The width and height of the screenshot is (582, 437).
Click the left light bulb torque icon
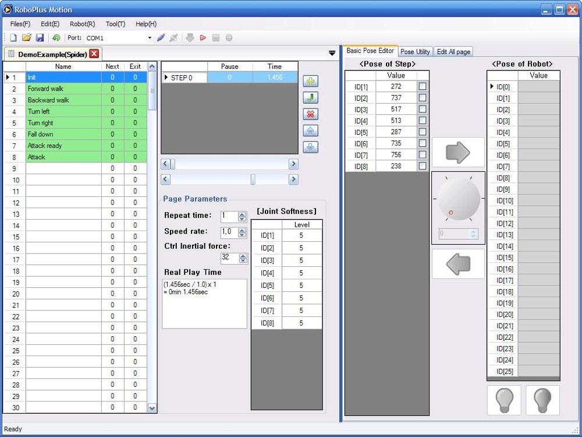click(504, 400)
